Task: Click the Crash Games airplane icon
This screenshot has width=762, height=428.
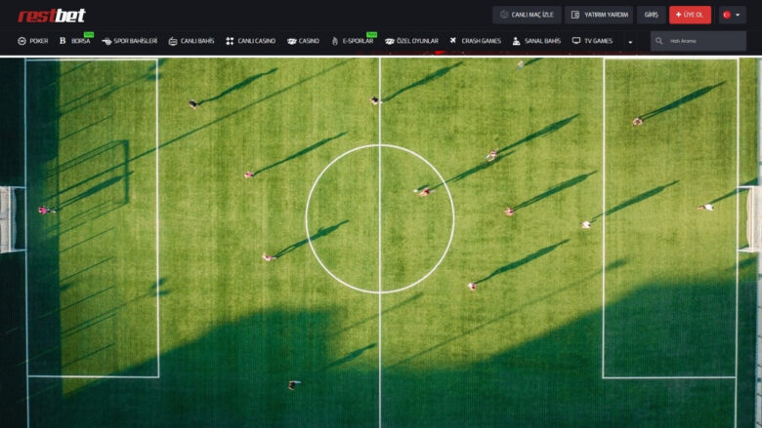Action: (x=453, y=41)
